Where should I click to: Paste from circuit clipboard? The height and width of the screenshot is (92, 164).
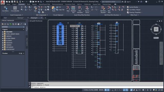click(54, 9)
